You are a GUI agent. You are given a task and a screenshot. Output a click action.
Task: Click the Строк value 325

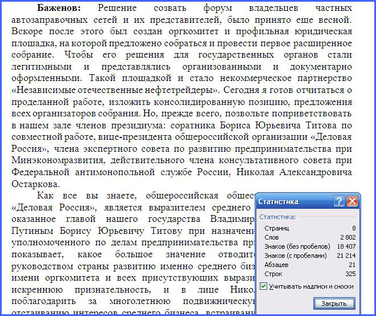point(350,274)
